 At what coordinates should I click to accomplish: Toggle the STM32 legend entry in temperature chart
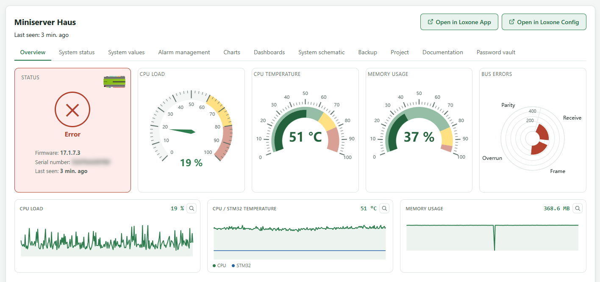[241, 265]
